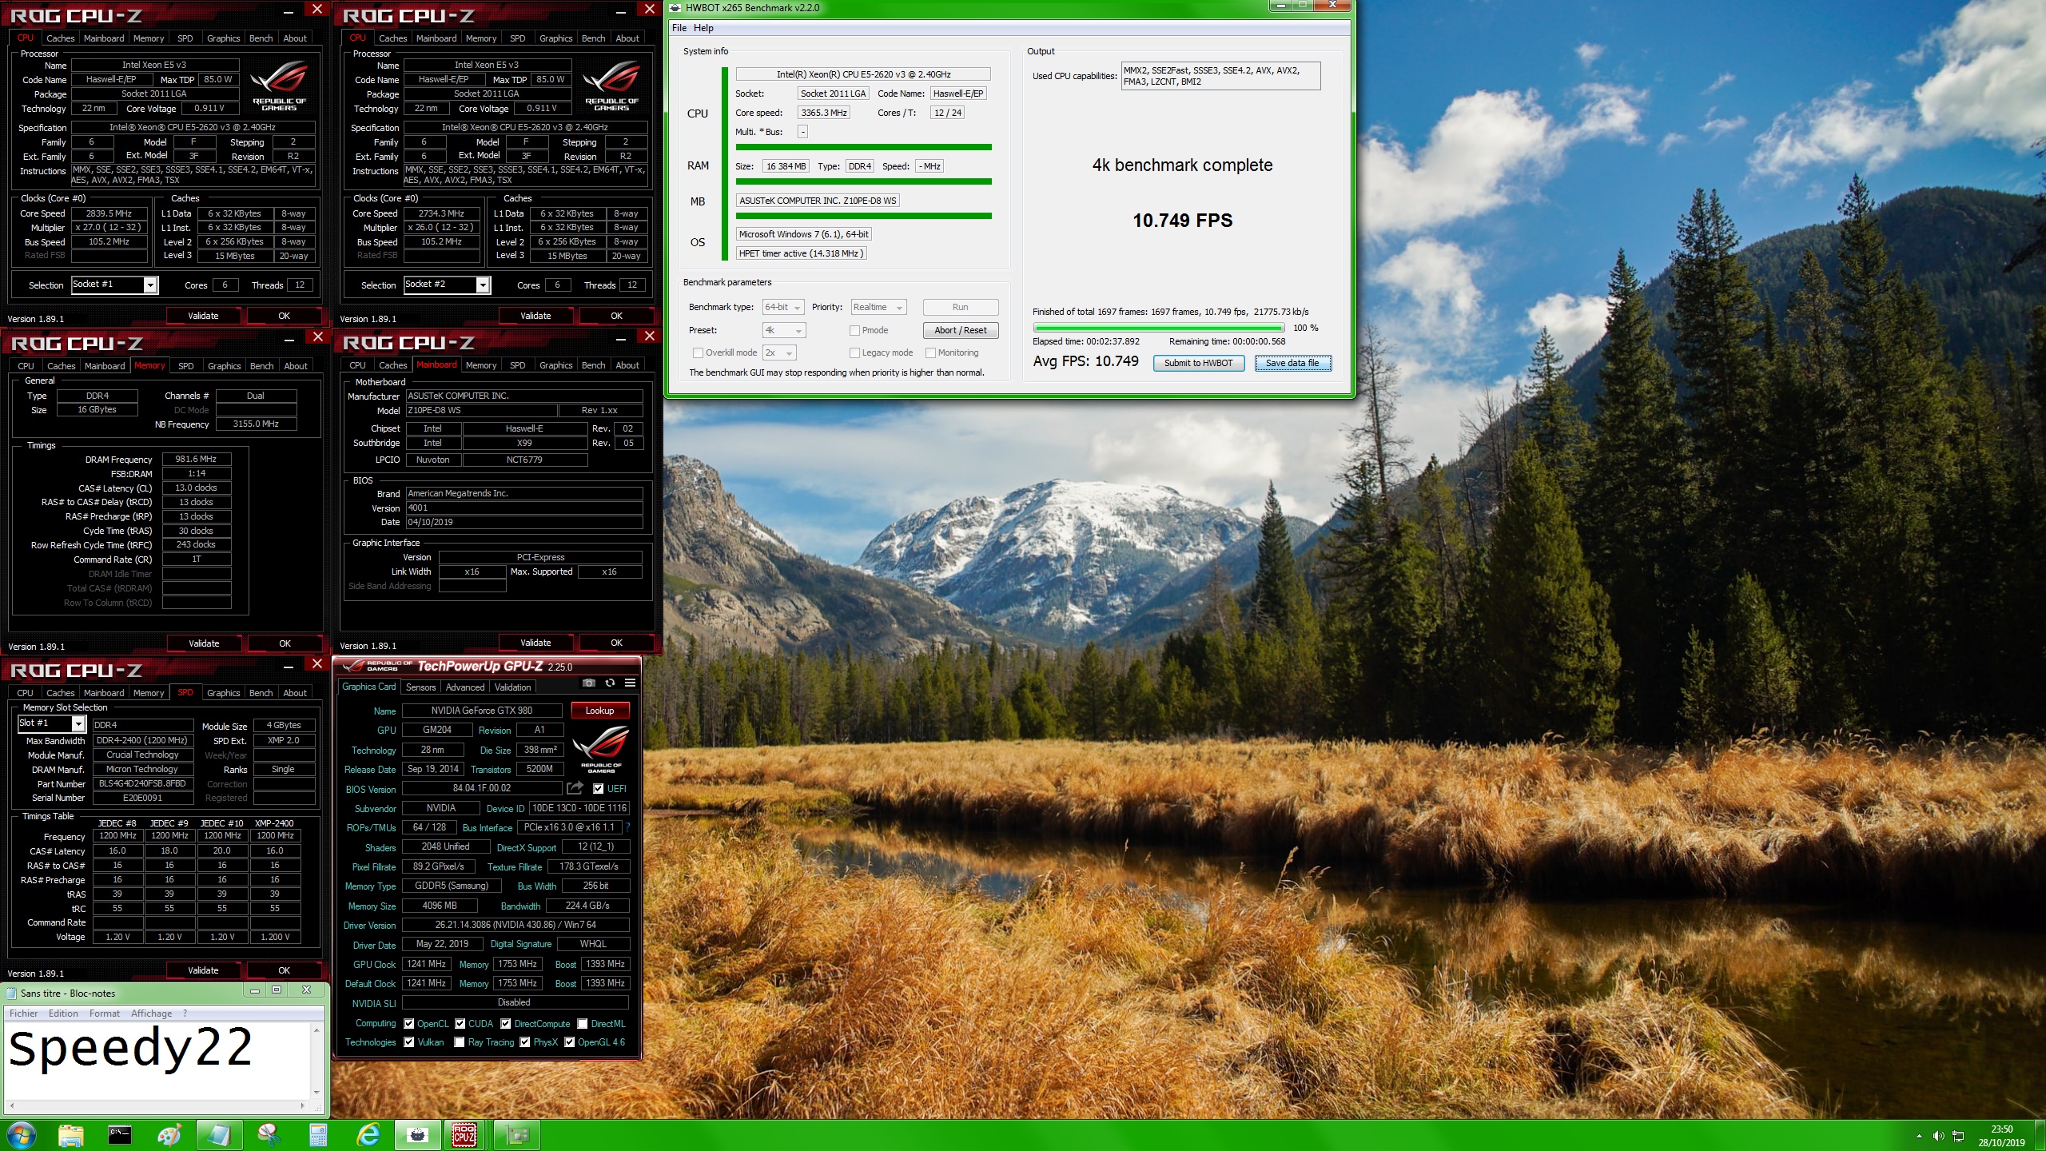Click the Submit to HWBOT button
Screen dimensions: 2046x1151
[1198, 363]
